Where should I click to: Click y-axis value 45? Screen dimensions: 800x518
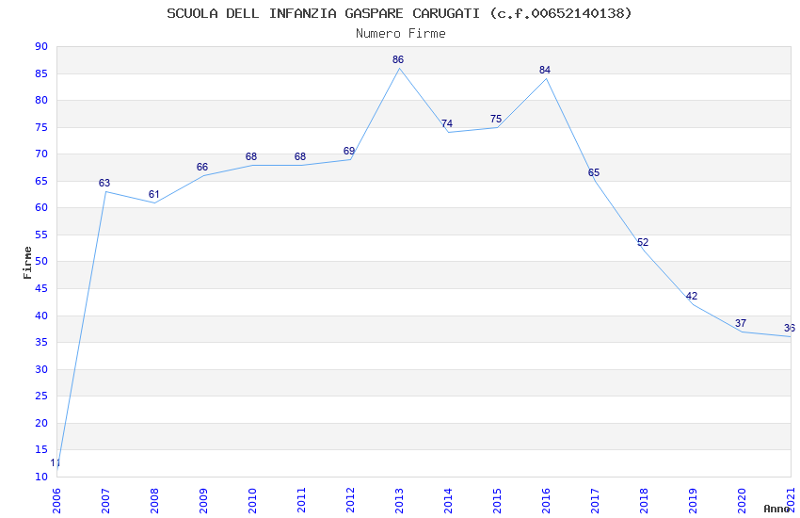tap(41, 288)
